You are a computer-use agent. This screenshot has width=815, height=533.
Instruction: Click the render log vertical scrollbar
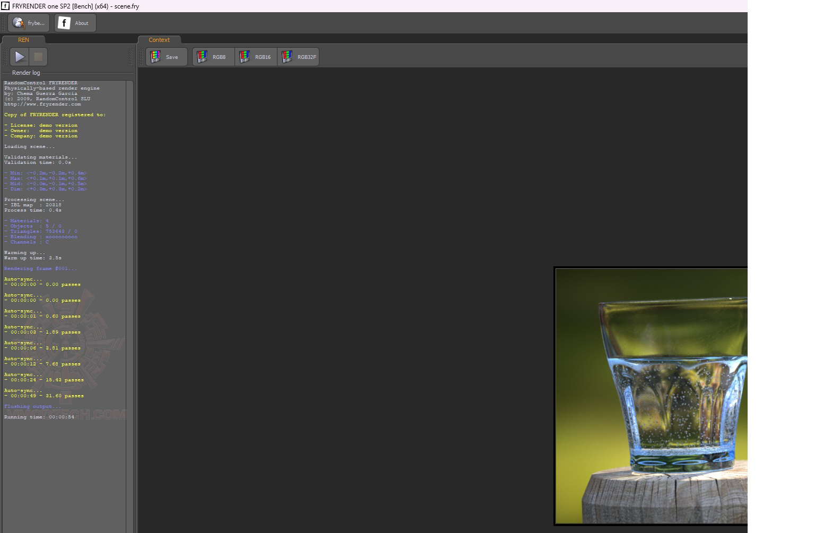tap(130, 307)
